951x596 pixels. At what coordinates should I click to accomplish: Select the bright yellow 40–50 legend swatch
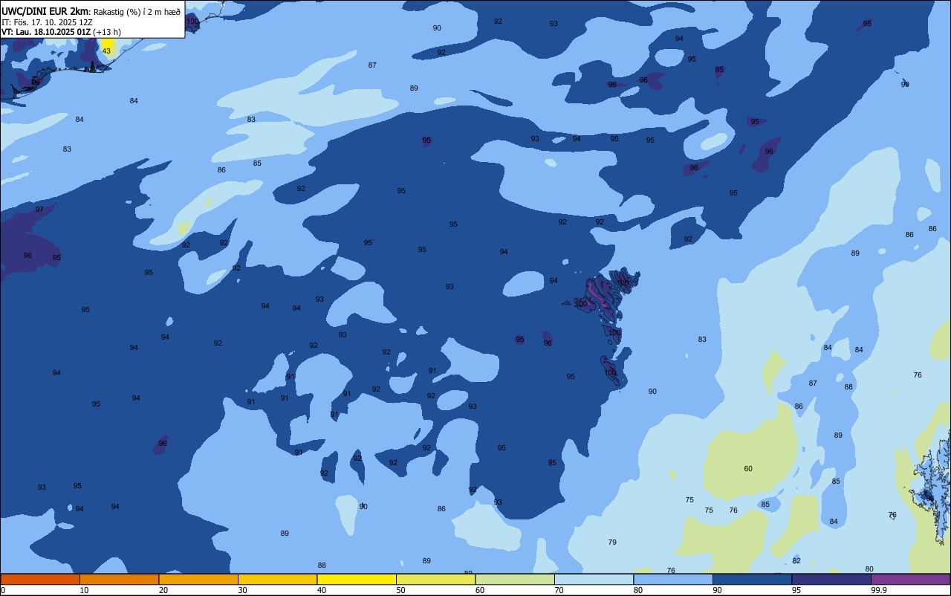pyautogui.click(x=357, y=579)
